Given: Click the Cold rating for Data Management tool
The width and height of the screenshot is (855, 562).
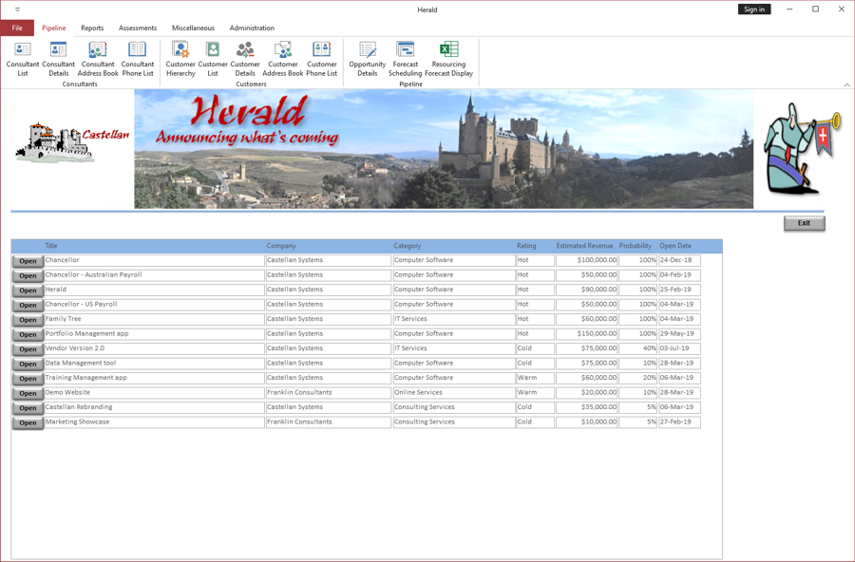Looking at the screenshot, I should click(536, 364).
